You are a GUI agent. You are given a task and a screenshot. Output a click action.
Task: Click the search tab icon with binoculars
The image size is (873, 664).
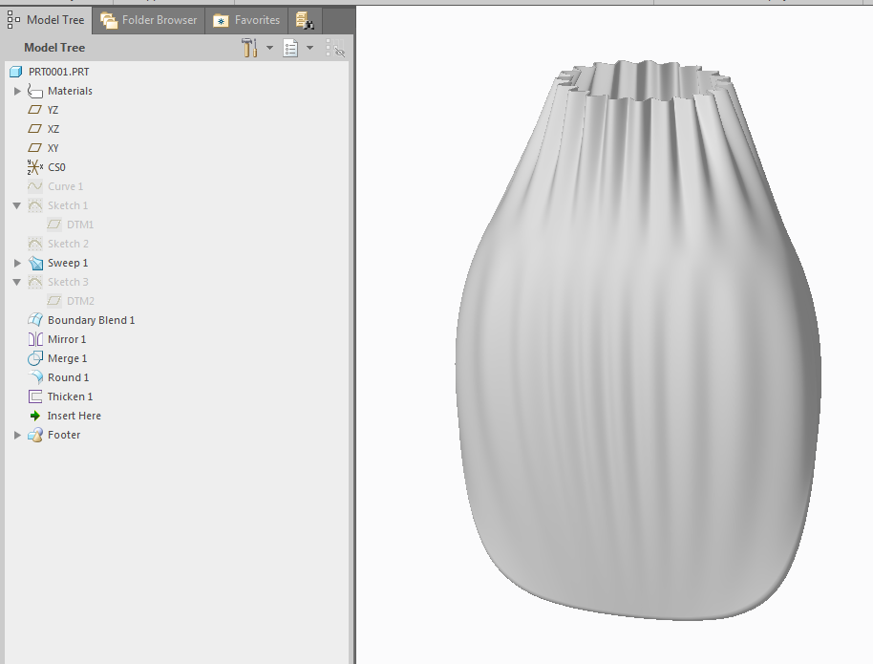pos(305,20)
